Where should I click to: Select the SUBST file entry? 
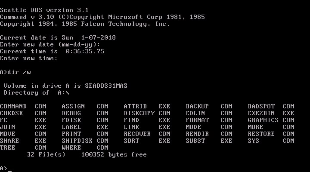pyautogui.click(x=196, y=141)
